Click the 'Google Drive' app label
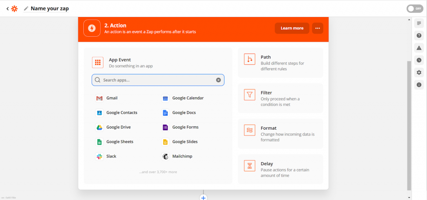427x200 pixels. 119,127
